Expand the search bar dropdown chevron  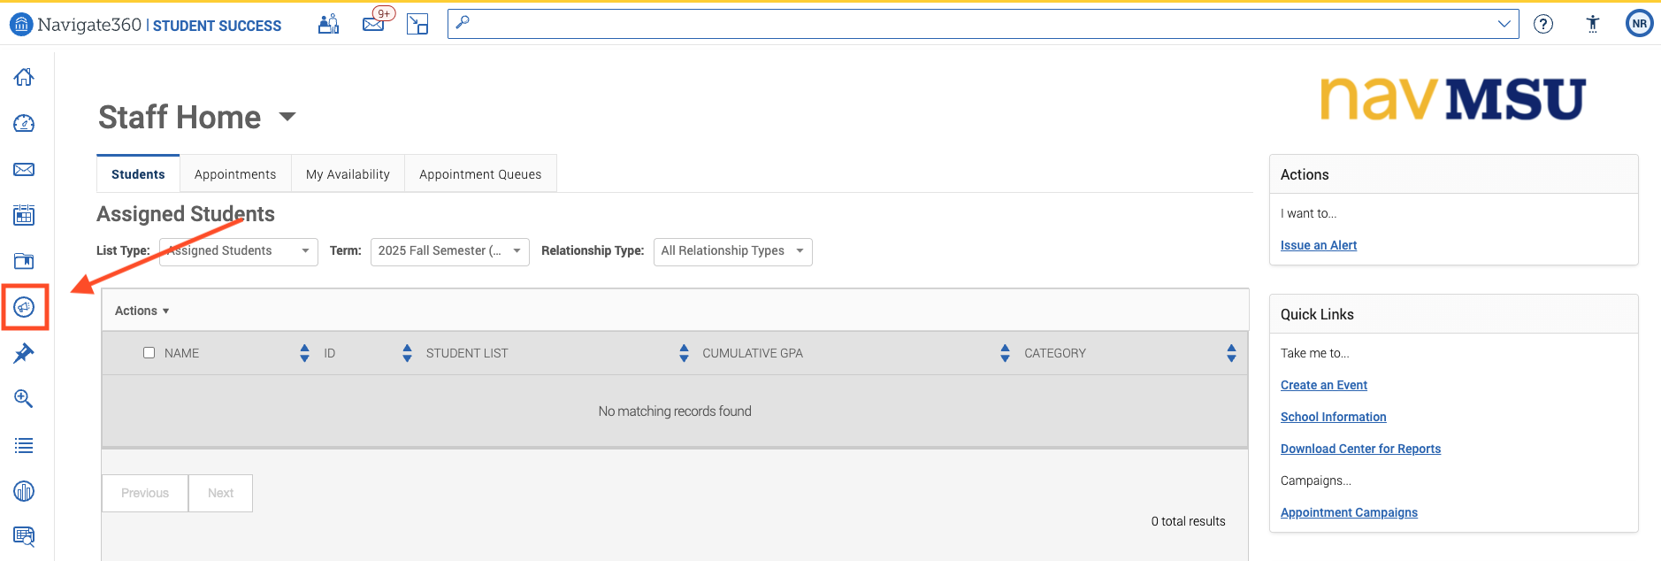[x=1504, y=24]
